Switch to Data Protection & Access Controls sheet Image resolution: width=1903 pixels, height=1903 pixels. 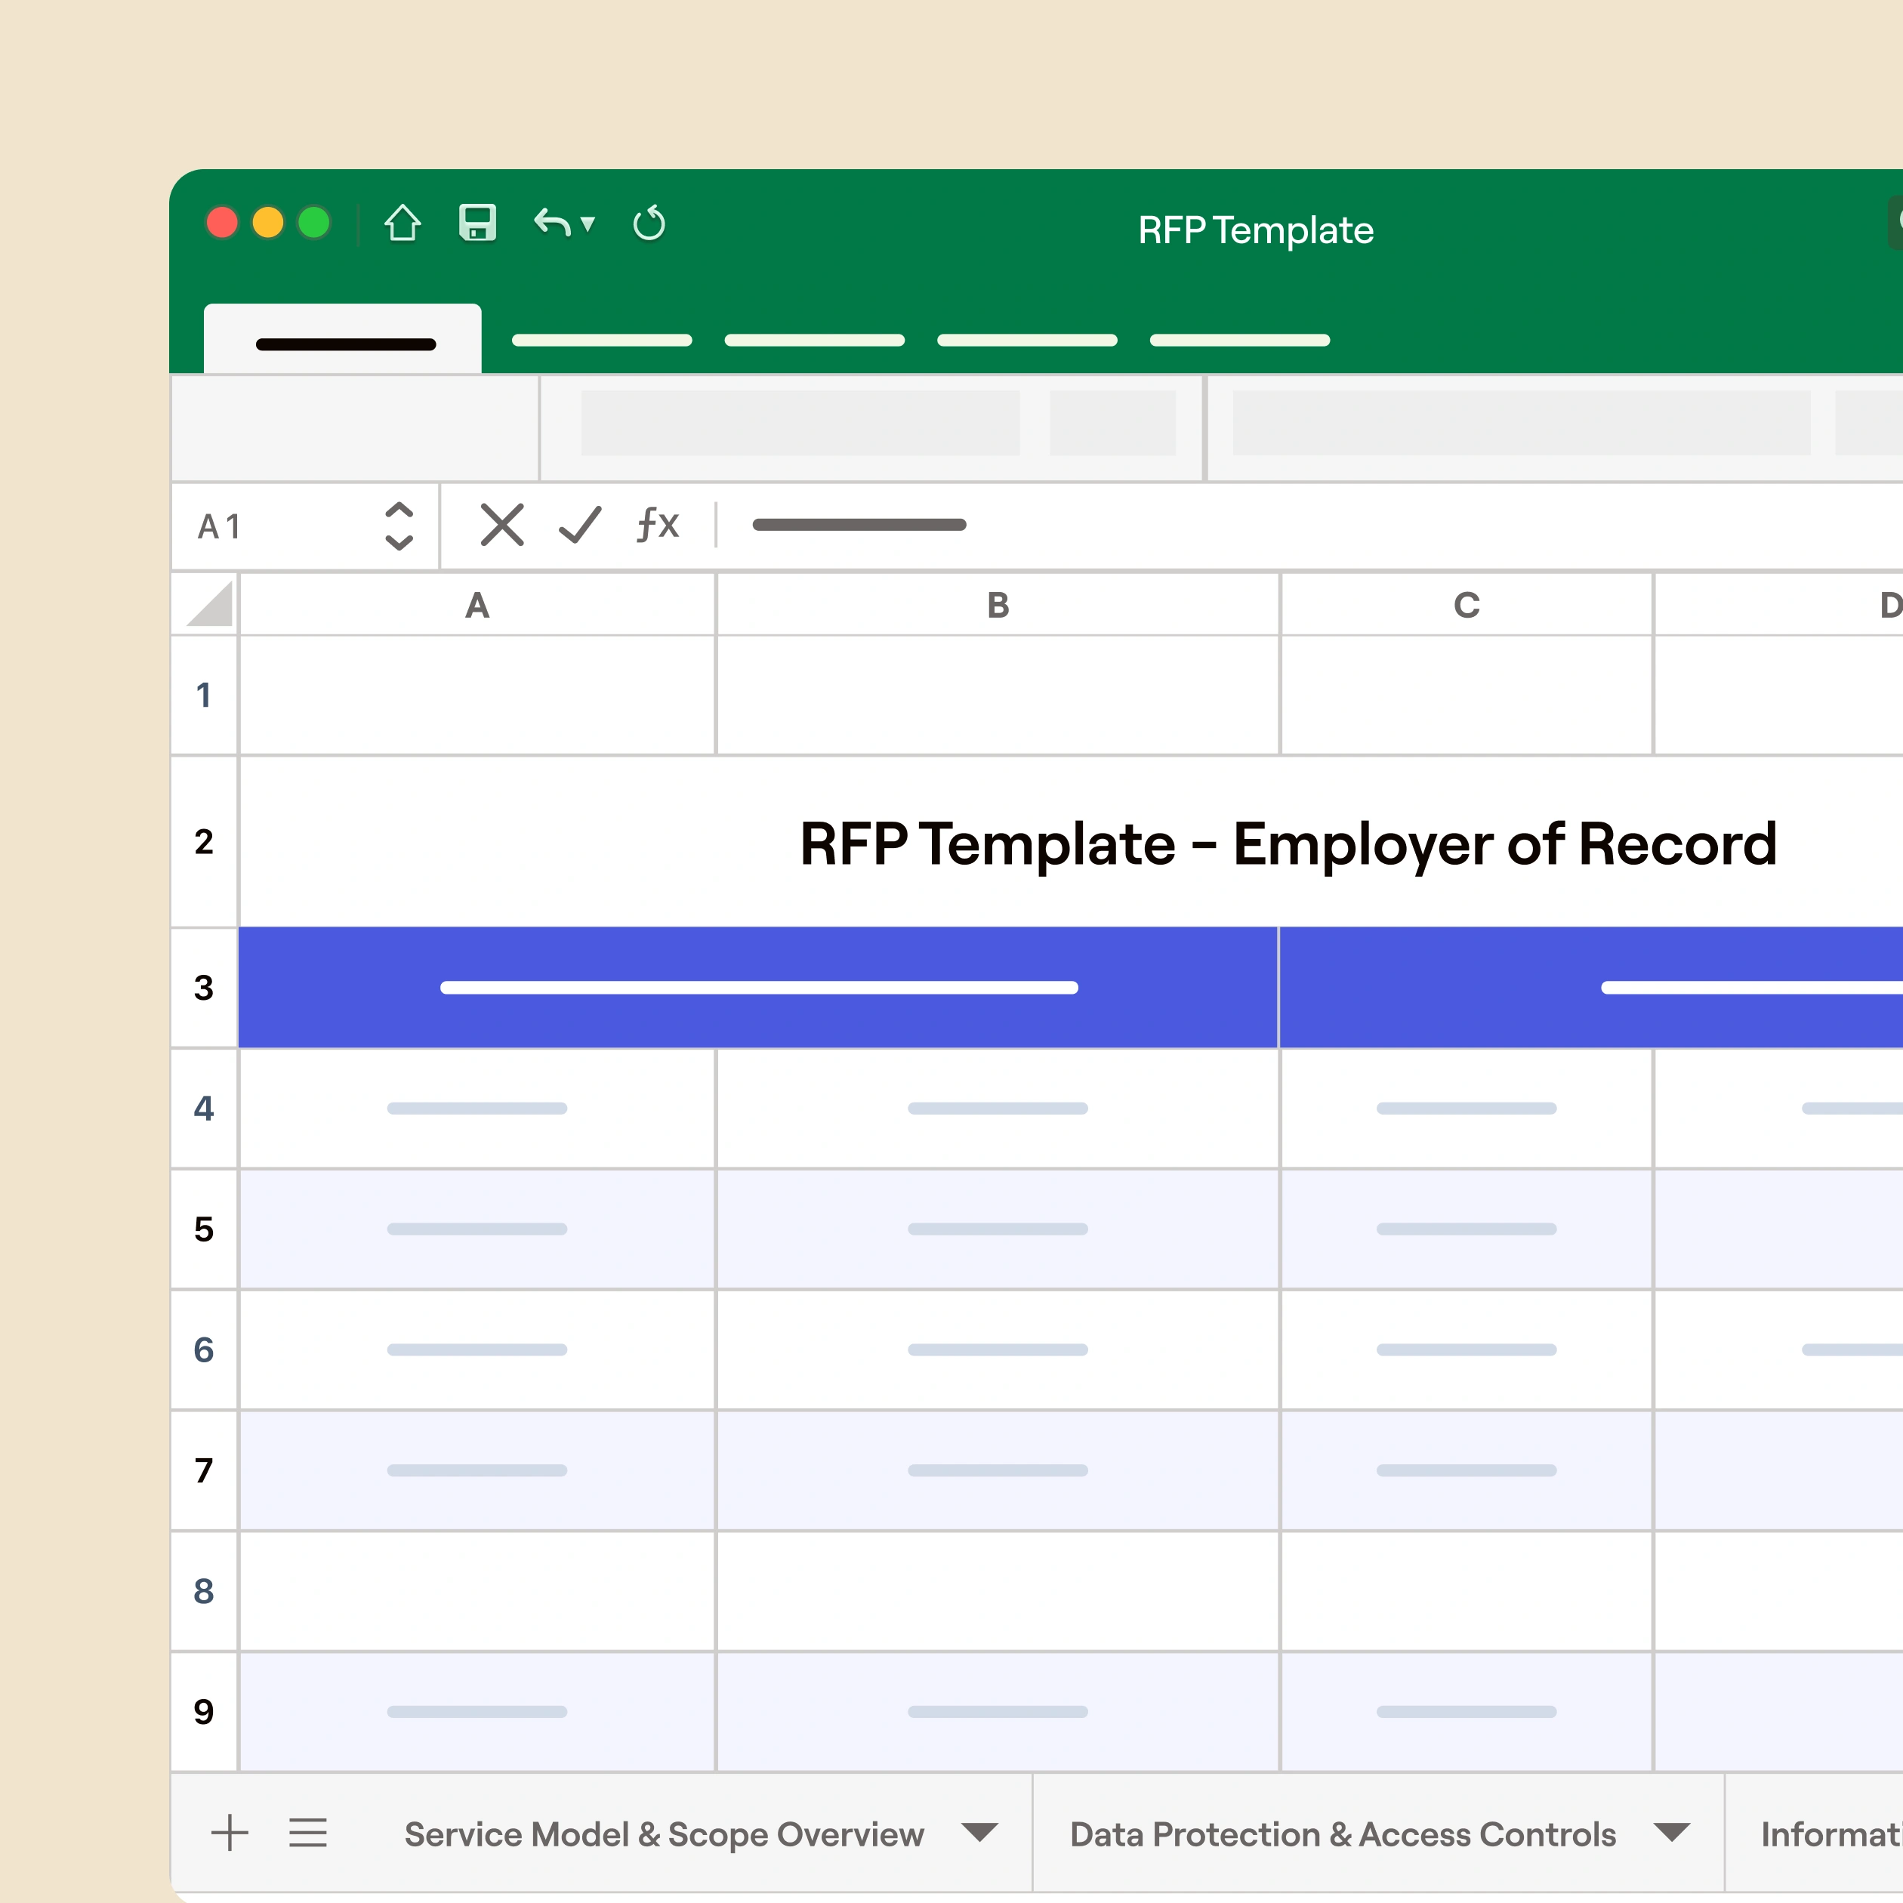1343,1834
